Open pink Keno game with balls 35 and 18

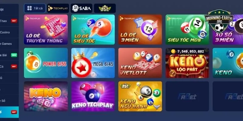46,96
